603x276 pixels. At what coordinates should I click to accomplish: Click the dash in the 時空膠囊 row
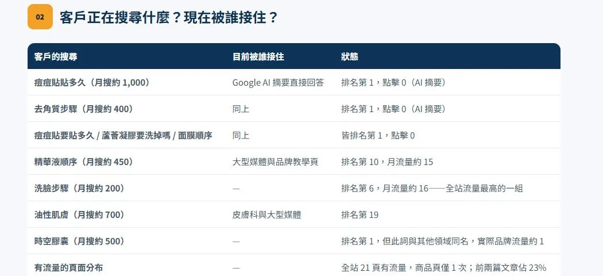236,241
